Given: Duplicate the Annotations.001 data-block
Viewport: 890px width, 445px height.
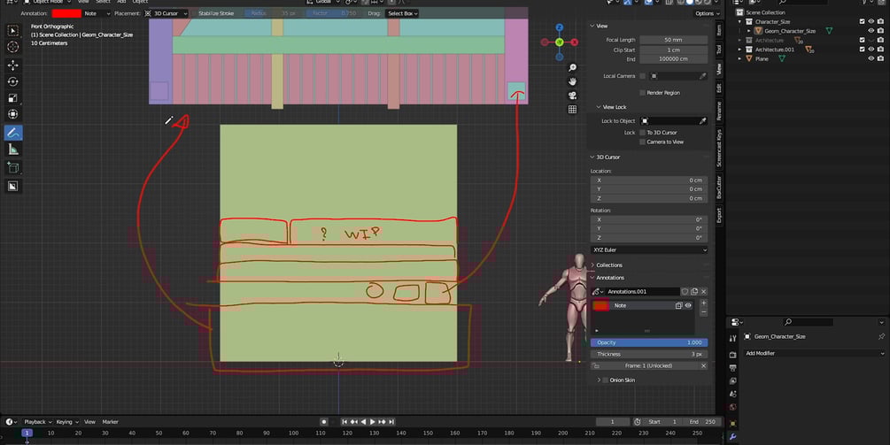Looking at the screenshot, I should (x=694, y=291).
